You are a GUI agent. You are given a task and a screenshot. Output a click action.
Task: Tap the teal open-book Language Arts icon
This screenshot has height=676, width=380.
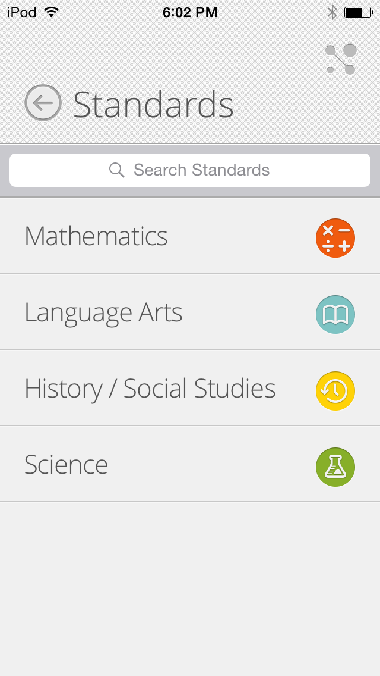335,314
